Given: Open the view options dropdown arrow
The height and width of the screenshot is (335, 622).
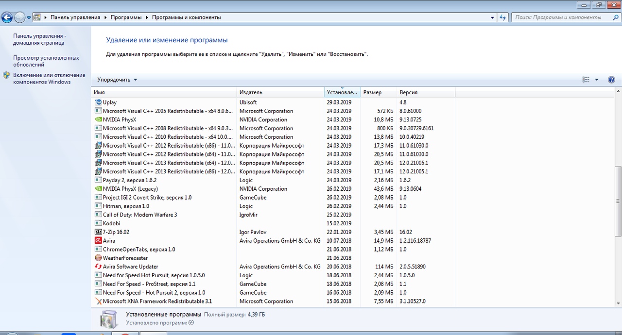Looking at the screenshot, I should [597, 80].
